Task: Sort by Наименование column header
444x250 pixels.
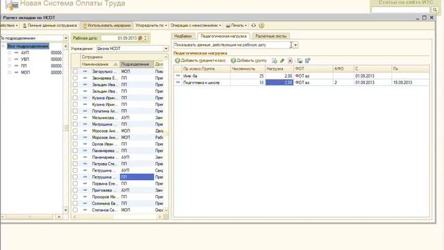Action: (x=100, y=65)
